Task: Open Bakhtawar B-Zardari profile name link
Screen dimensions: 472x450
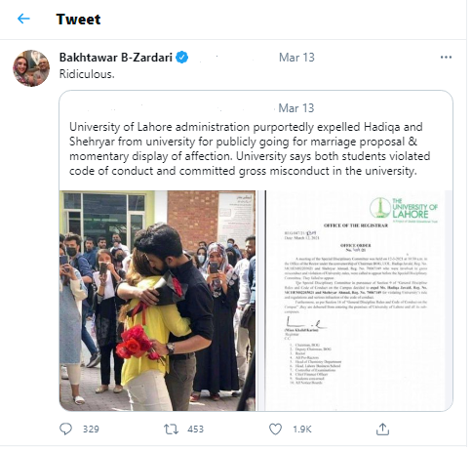Action: (116, 58)
